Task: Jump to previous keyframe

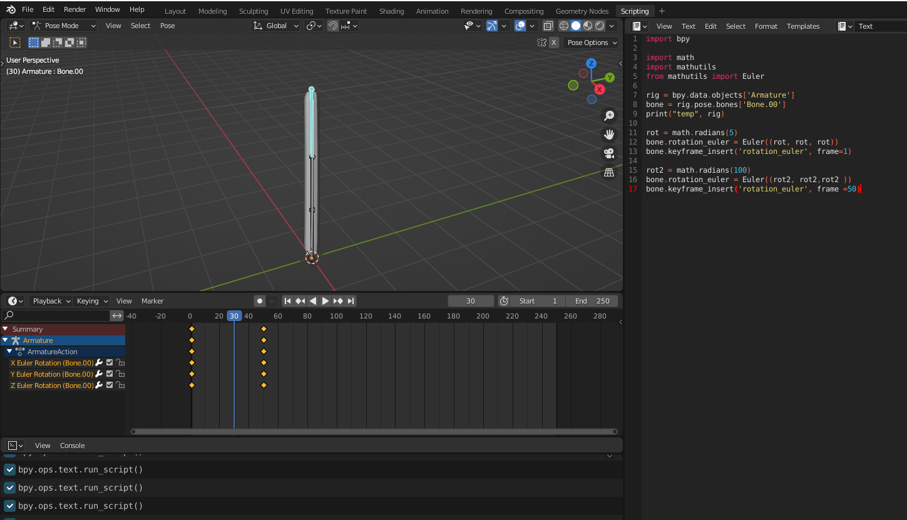Action: [x=300, y=301]
